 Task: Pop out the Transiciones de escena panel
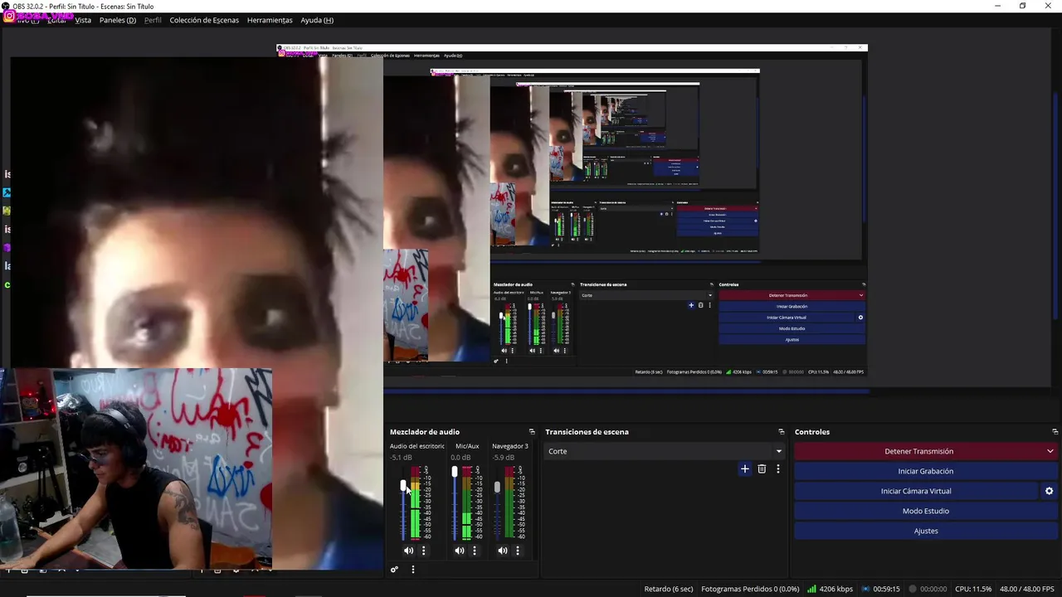point(781,432)
